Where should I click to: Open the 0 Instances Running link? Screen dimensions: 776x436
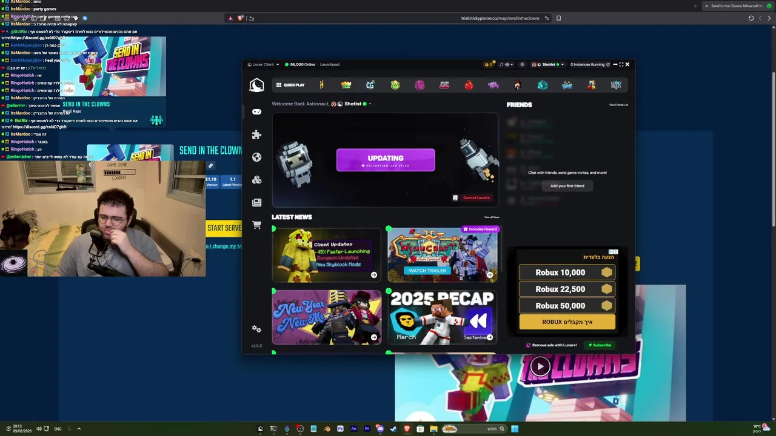click(x=590, y=64)
